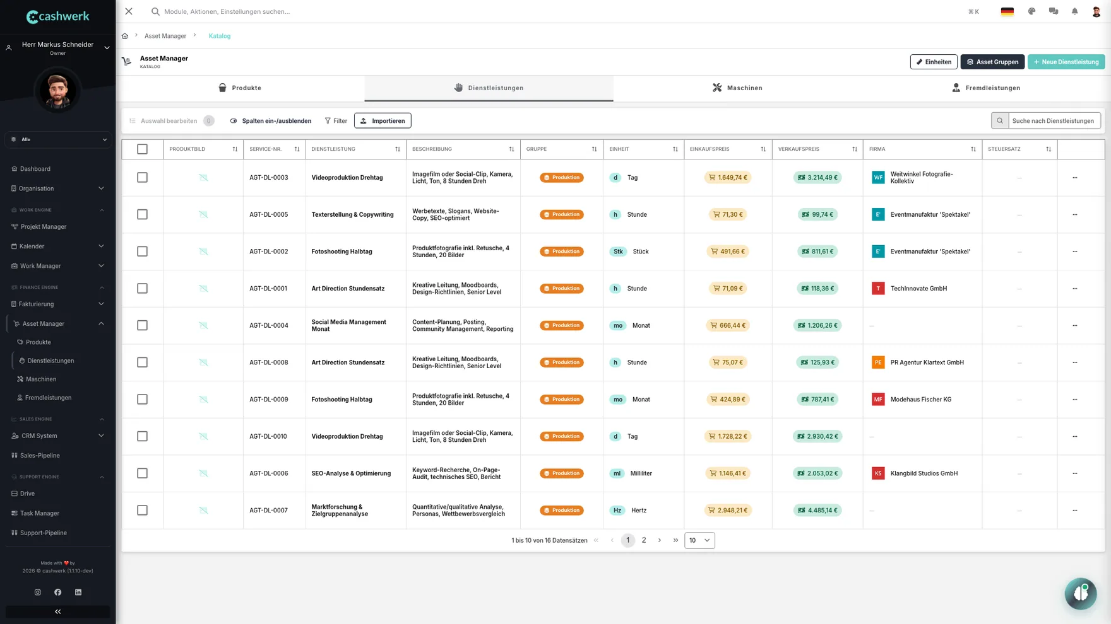1111x624 pixels.
Task: Focus the Suche nach Dienstleistungen field
Action: coord(1054,120)
